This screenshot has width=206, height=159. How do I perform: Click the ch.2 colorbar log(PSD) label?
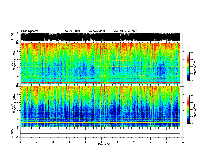point(195,110)
